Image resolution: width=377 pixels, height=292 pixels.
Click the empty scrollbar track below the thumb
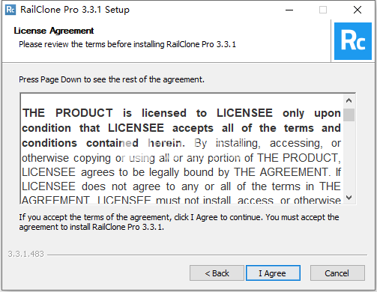[x=349, y=156]
